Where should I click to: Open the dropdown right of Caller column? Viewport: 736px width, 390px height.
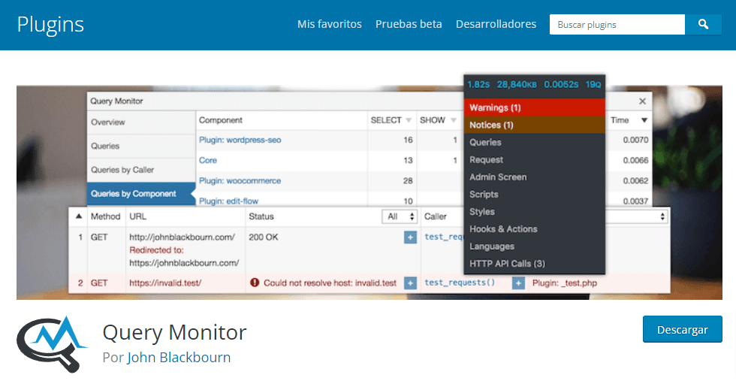point(637,216)
